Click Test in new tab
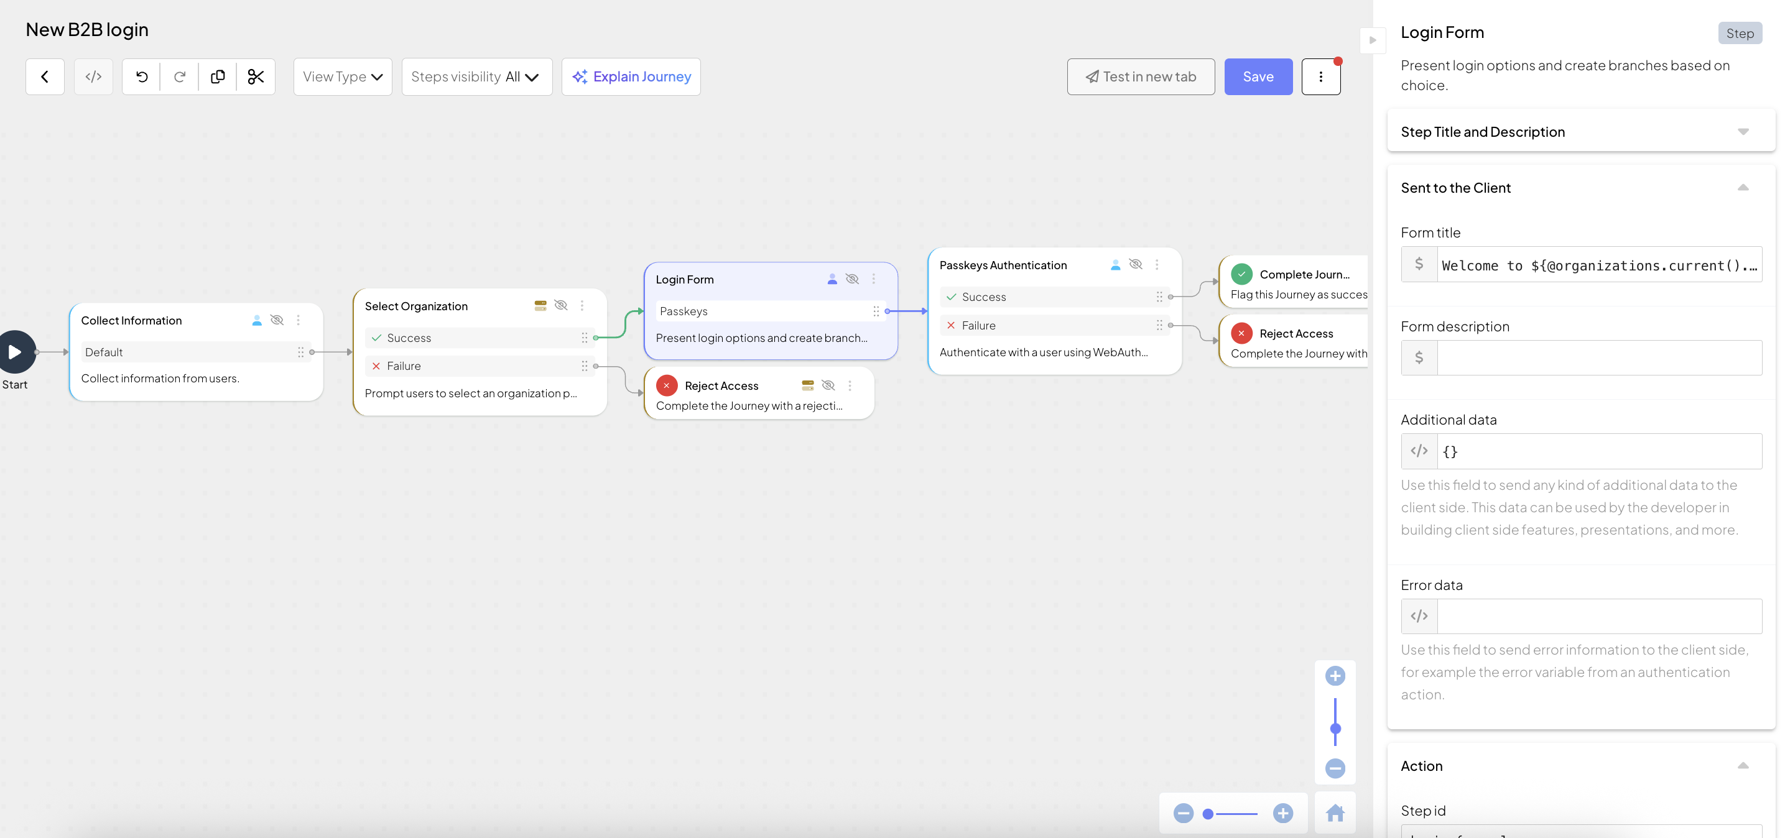 pos(1141,76)
